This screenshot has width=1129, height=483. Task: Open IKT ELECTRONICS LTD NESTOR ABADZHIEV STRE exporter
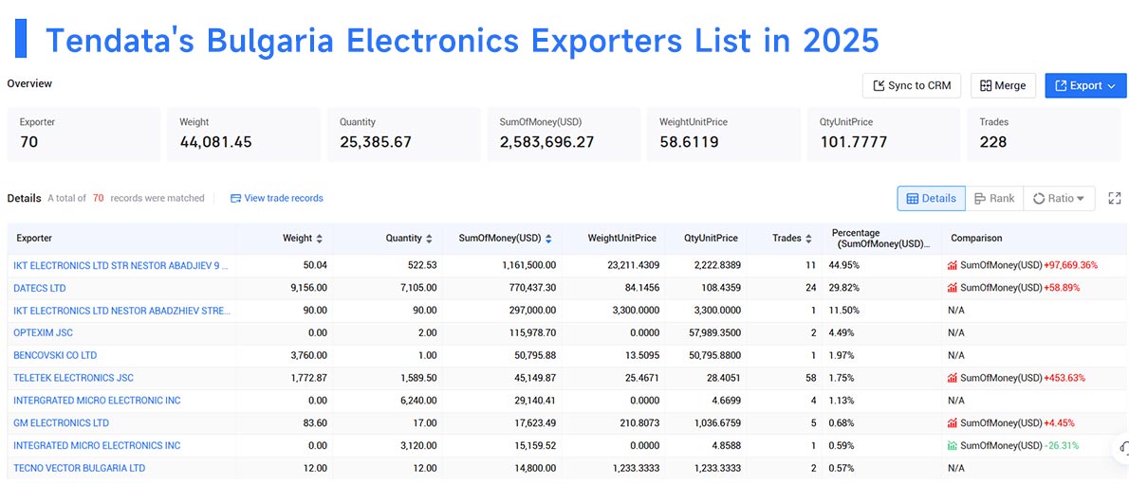click(x=122, y=311)
